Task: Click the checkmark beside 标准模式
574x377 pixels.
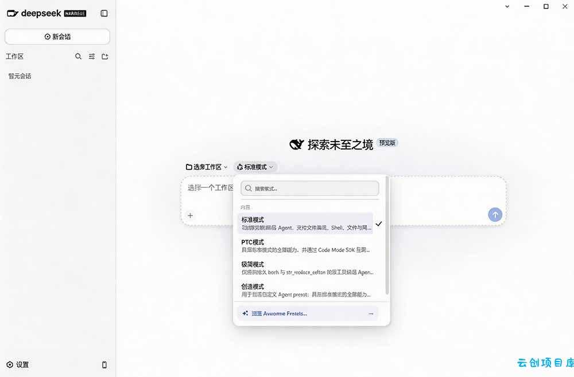Action: point(379,223)
